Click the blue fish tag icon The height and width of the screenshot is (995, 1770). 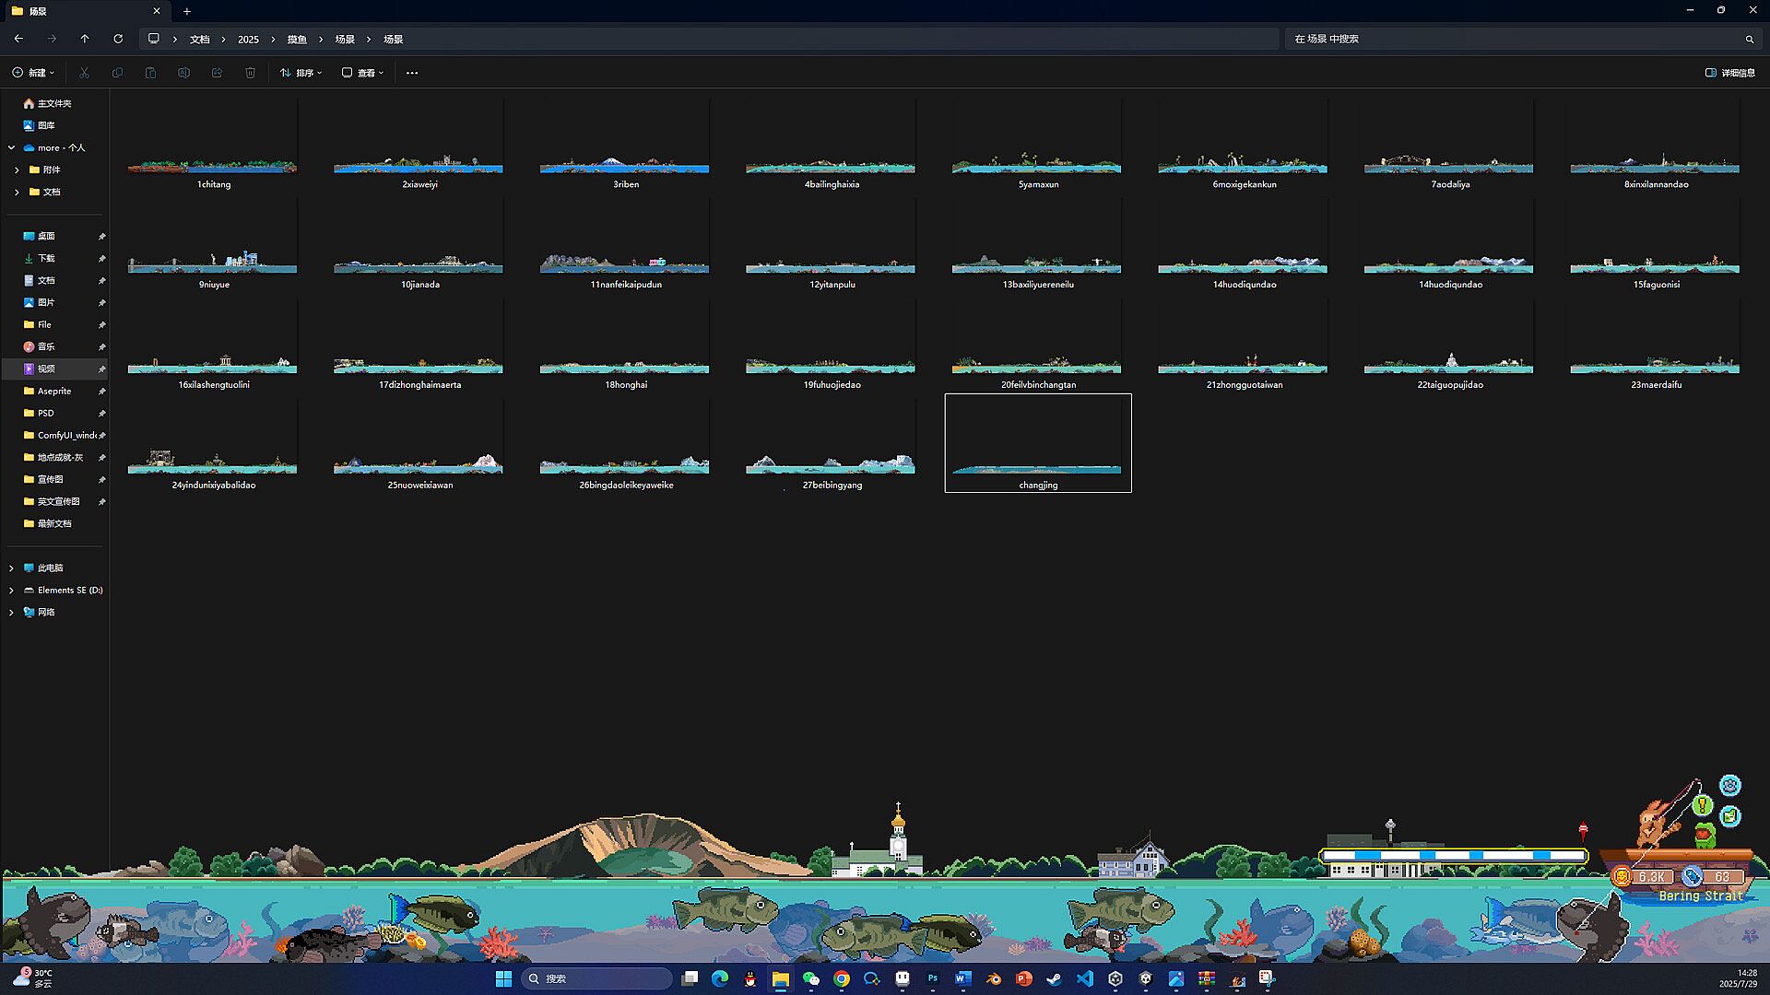[x=1692, y=877]
